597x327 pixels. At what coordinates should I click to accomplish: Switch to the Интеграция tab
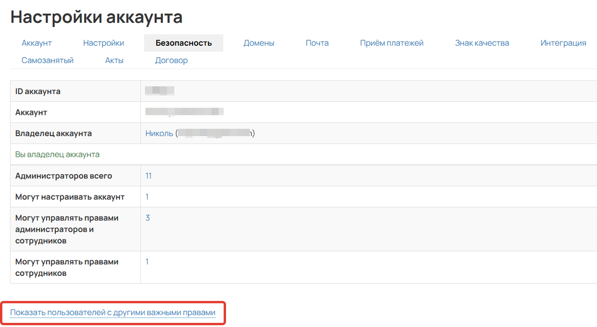pos(563,43)
